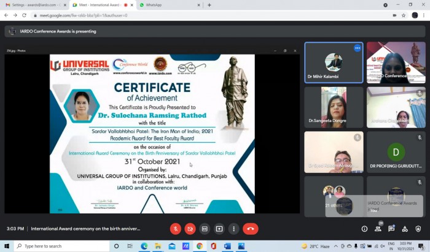Turn on closed captions
Viewport: 430px width, 252px height.
tap(205, 229)
